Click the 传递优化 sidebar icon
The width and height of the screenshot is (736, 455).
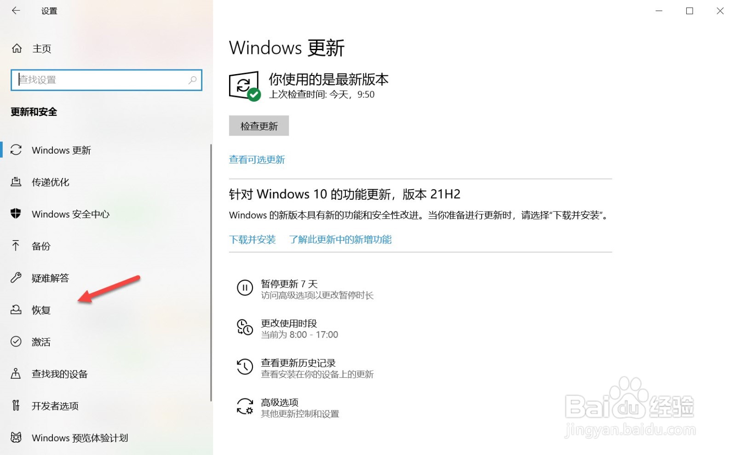(16, 182)
